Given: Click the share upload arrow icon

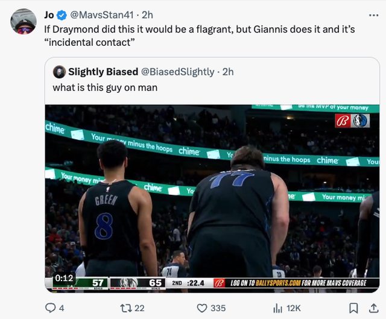Looking at the screenshot, I should (374, 308).
